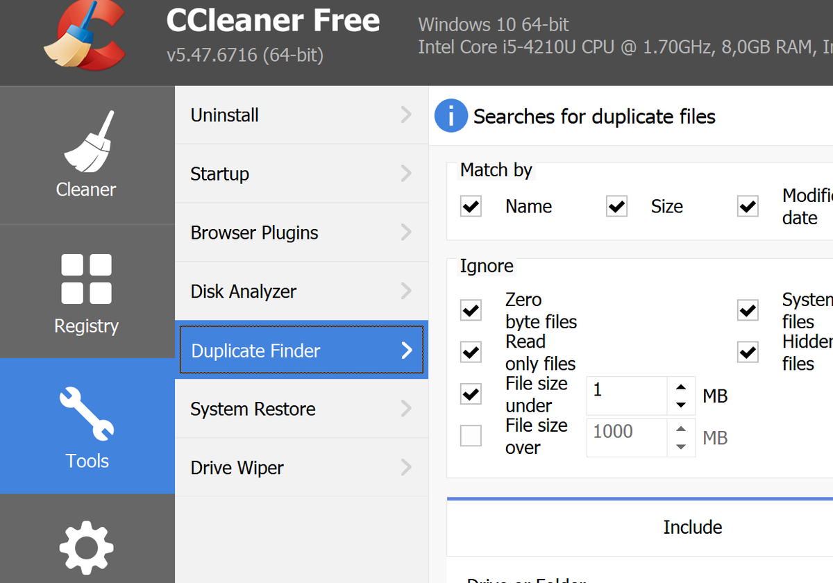The height and width of the screenshot is (583, 833).
Task: Enable the File size over option
Action: tap(471, 436)
